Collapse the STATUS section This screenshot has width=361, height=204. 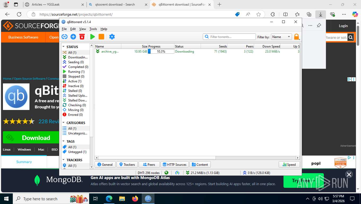(x=64, y=47)
